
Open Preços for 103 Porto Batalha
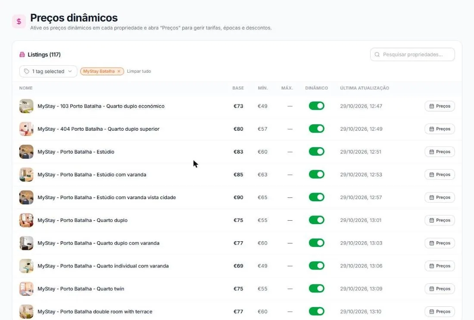440,106
